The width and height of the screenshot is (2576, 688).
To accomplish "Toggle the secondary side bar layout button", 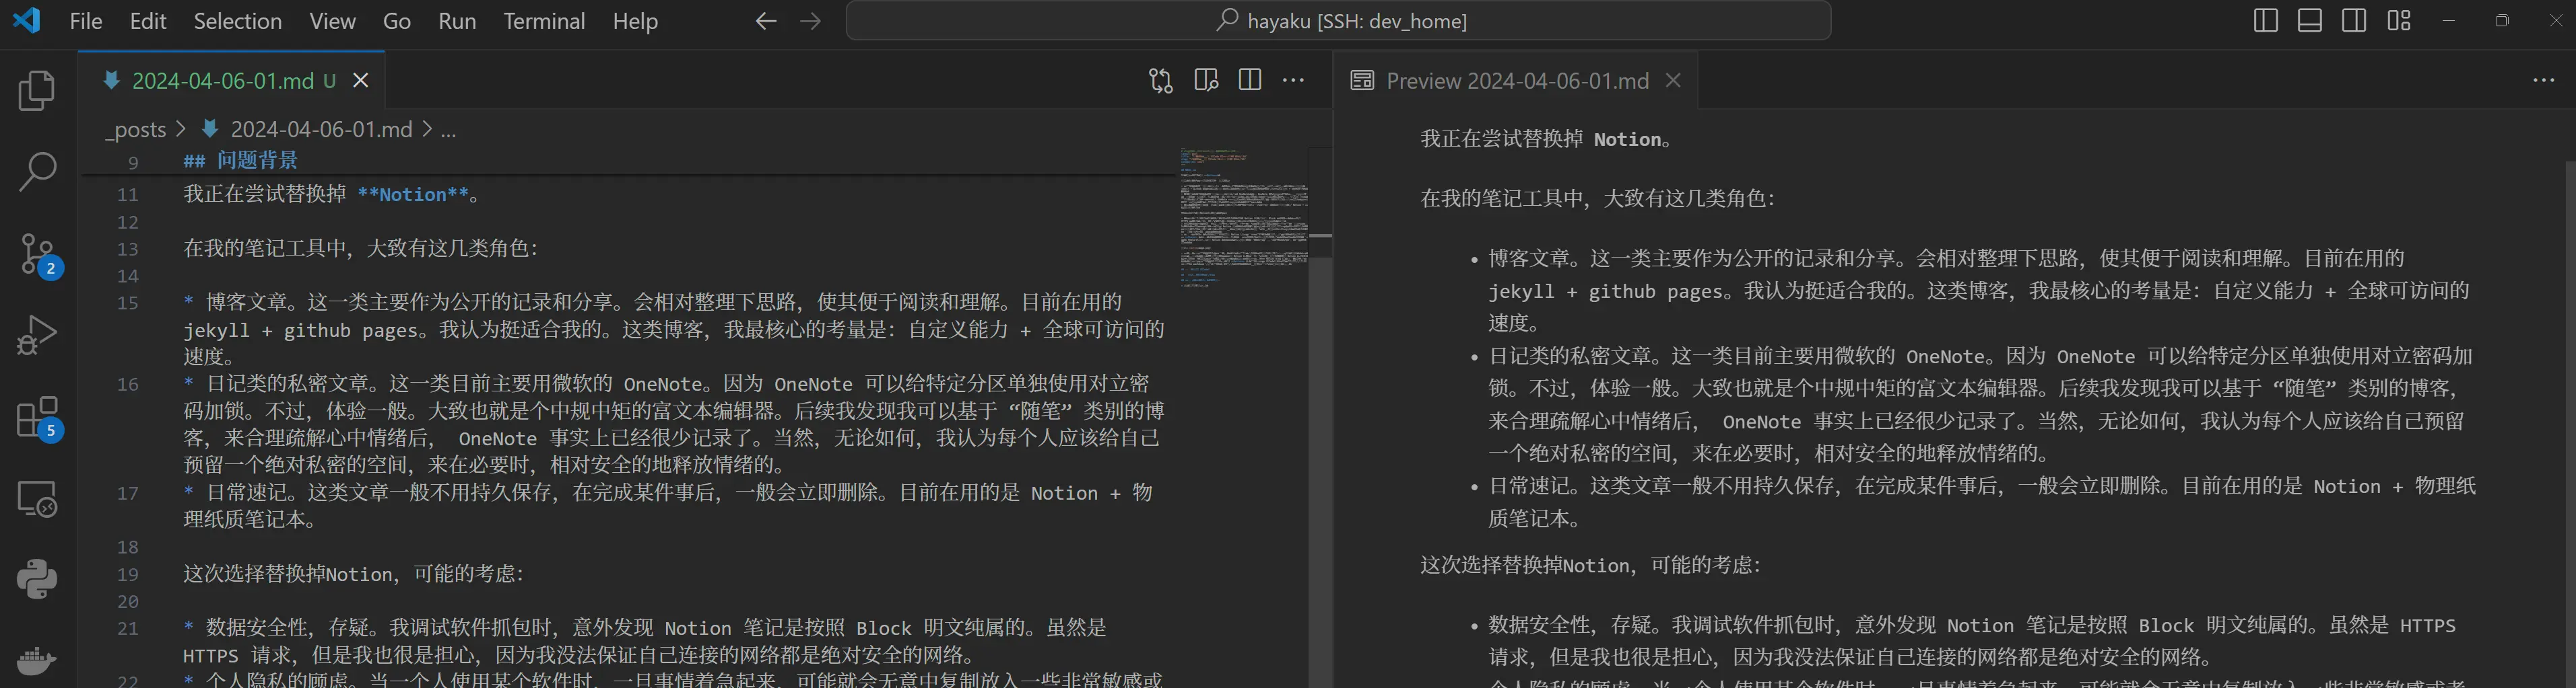I will 2354,21.
